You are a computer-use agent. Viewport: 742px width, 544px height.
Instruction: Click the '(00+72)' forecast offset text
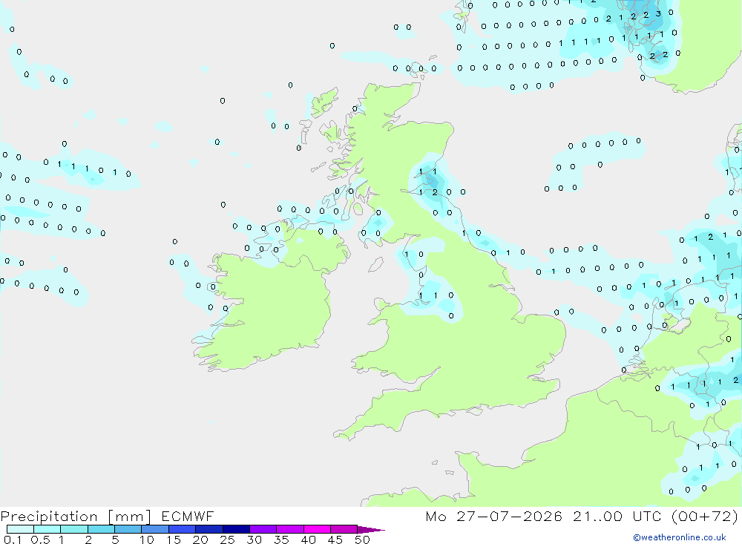[705, 516]
